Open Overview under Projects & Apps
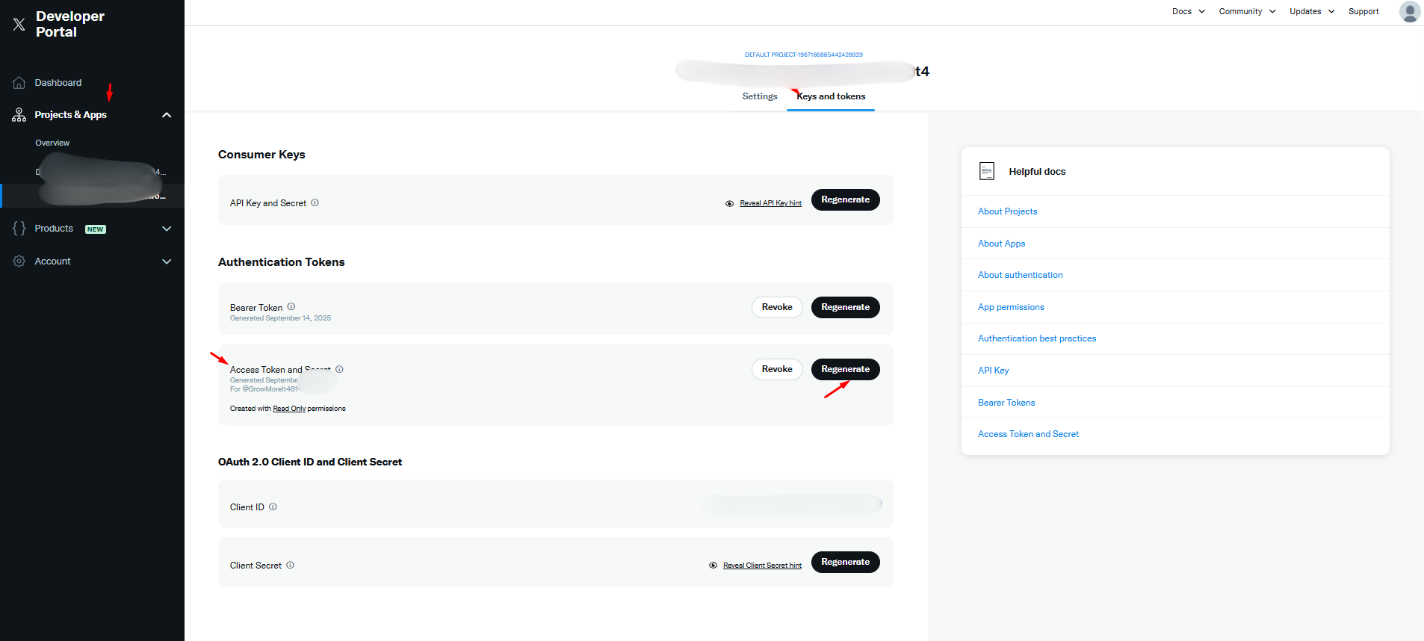The image size is (1424, 641). (52, 143)
